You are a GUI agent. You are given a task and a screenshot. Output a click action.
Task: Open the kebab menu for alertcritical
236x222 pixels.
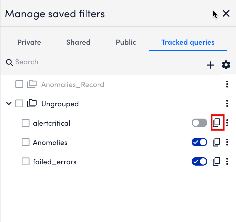pos(227,123)
